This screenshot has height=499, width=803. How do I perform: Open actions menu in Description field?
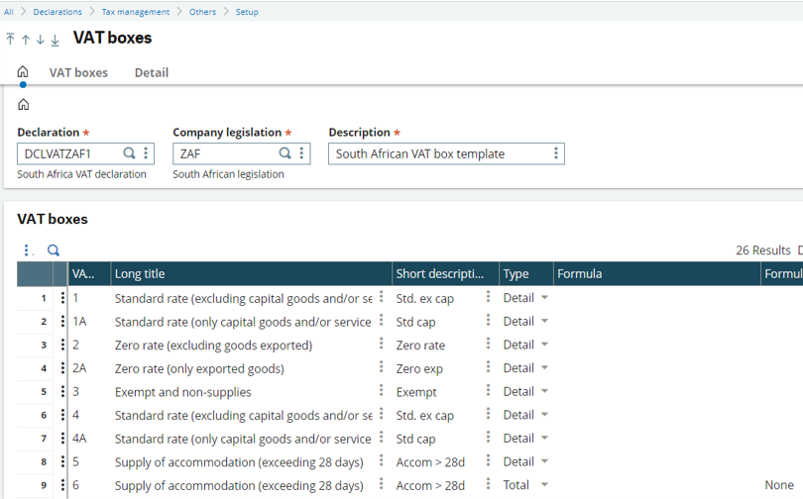tap(555, 153)
